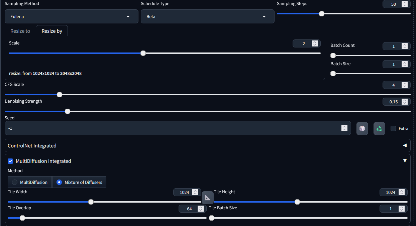The image size is (416, 226).
Task: Click the Tile Height slider handle
Action: [x=297, y=202]
